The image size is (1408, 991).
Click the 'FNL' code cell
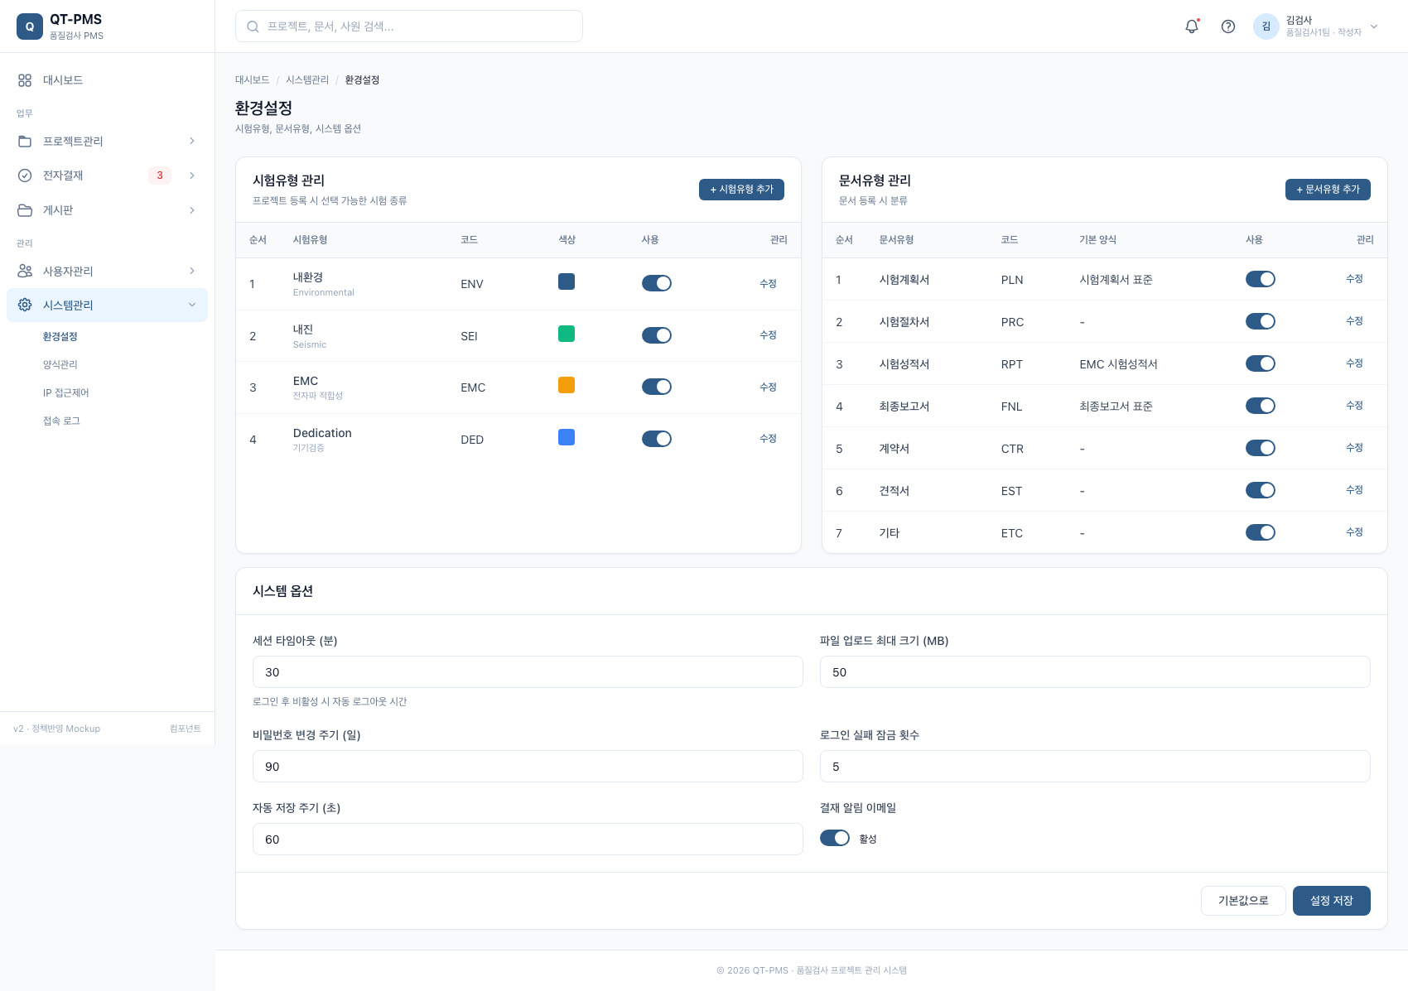pyautogui.click(x=1011, y=407)
